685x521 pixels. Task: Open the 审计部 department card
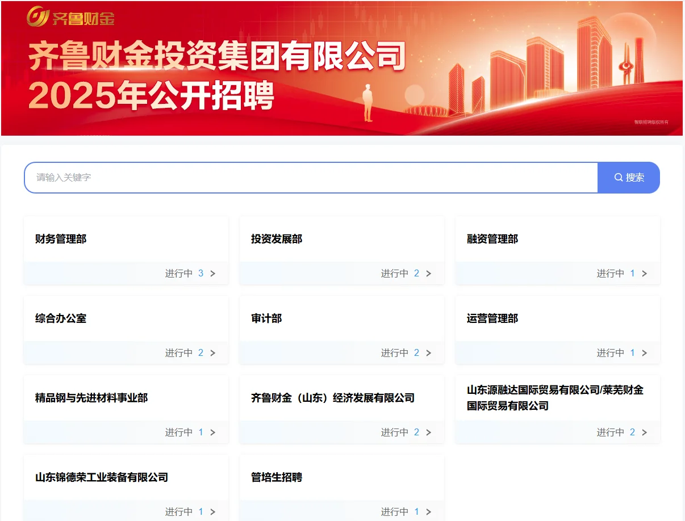[342, 330]
